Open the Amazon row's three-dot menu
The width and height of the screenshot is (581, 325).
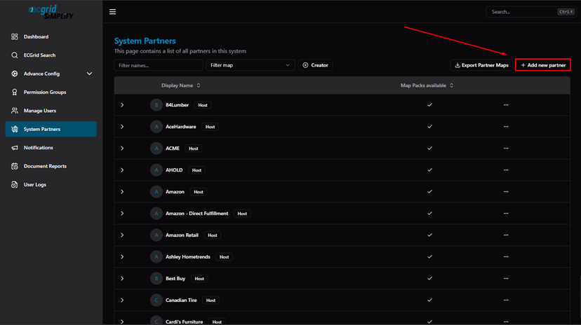coord(506,192)
